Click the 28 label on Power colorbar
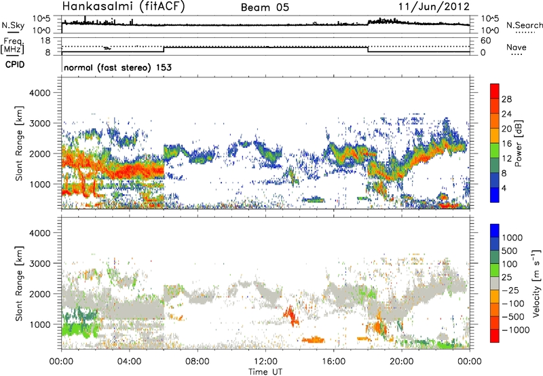543x376 pixels. click(506, 99)
